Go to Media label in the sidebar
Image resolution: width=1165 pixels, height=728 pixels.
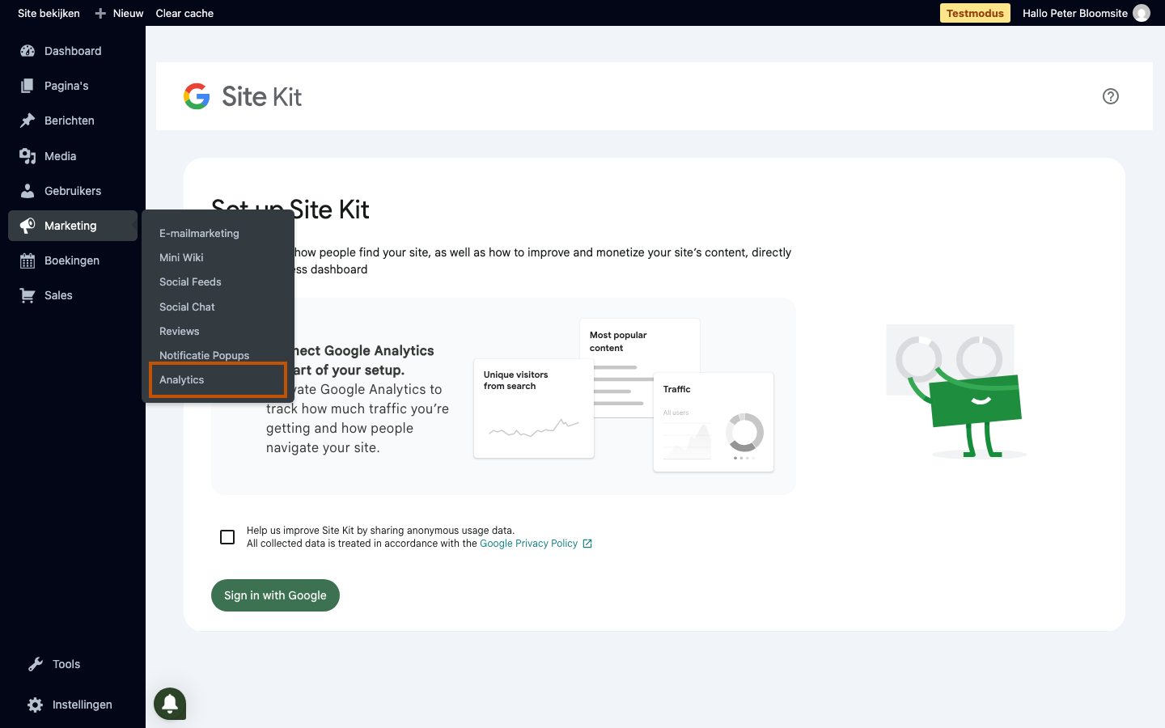(60, 156)
